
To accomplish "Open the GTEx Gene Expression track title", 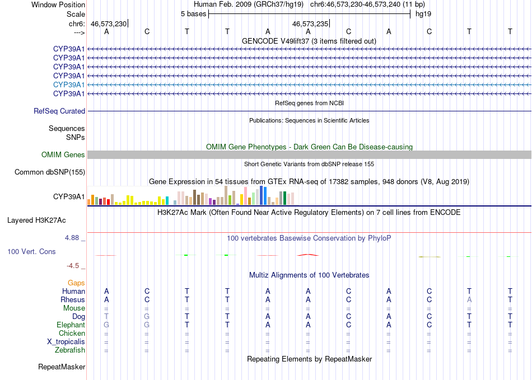I will tap(309, 182).
